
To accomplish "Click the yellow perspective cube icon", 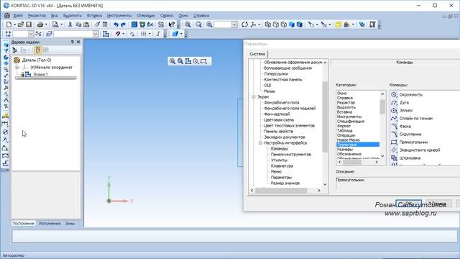I will 339,24.
